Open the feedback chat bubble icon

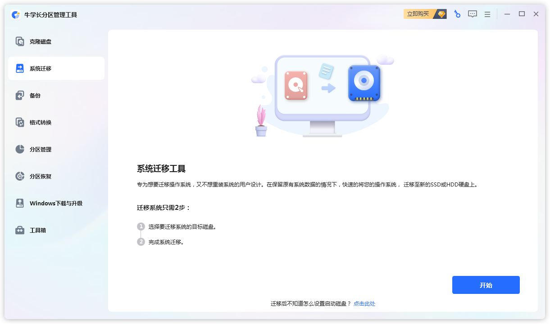(472, 14)
